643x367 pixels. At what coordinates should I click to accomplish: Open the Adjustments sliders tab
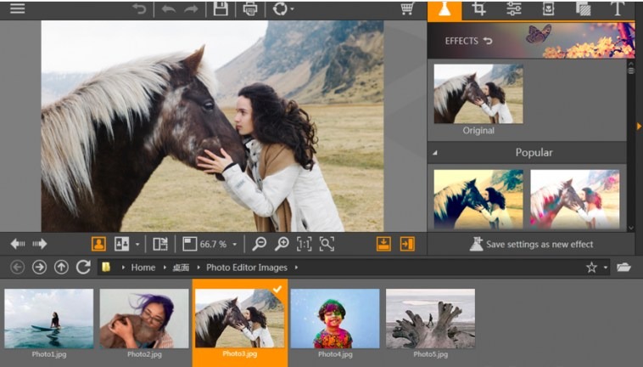[513, 8]
